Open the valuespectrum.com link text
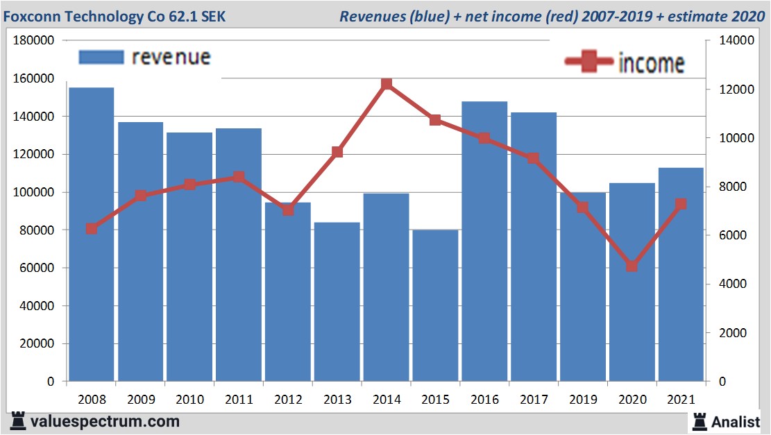The image size is (771, 435). pos(105,421)
